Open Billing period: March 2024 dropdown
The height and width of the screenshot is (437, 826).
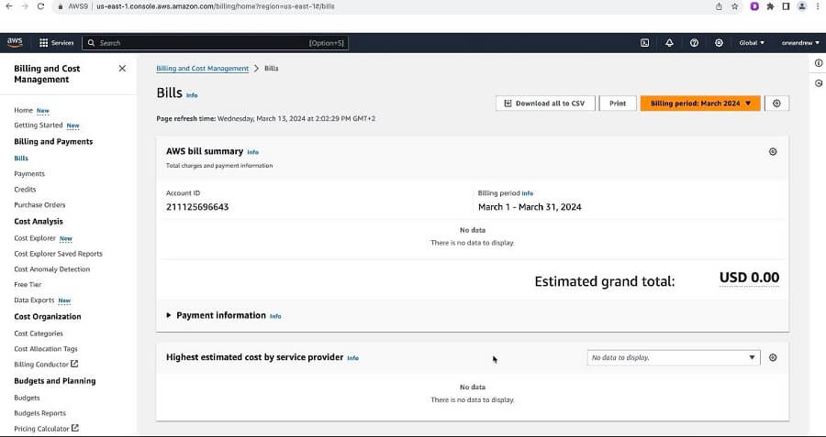[x=700, y=104]
